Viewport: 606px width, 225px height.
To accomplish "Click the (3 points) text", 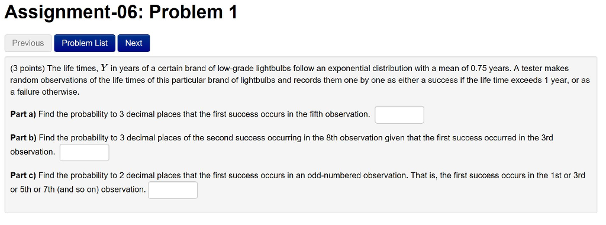I will [28, 69].
